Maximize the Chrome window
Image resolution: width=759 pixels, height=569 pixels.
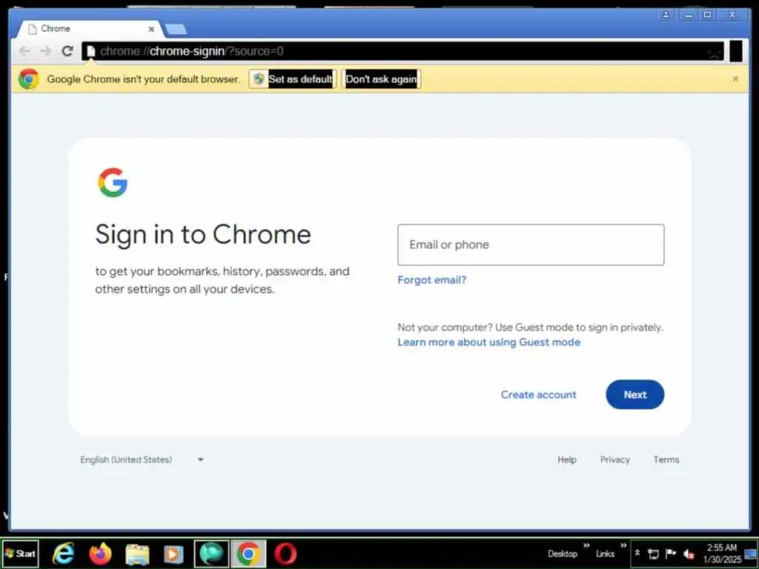coord(707,15)
